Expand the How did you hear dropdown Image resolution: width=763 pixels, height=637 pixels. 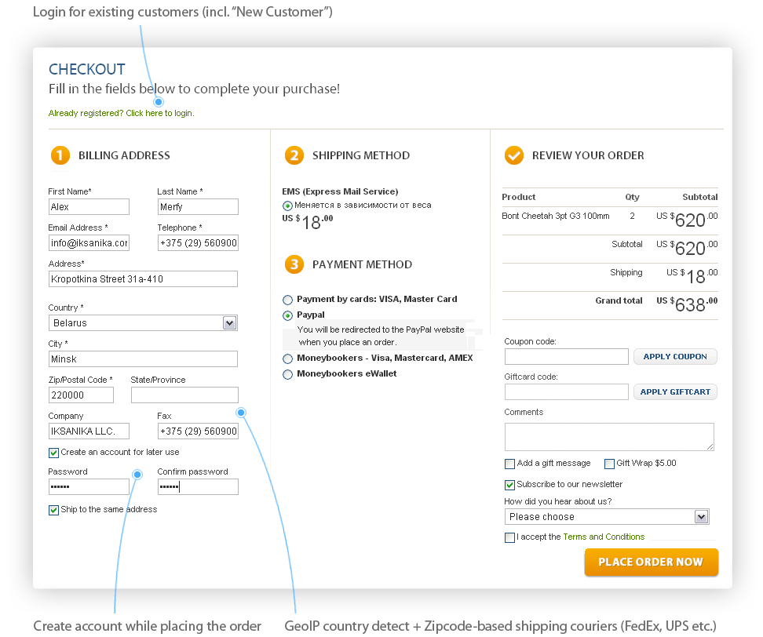click(x=607, y=516)
